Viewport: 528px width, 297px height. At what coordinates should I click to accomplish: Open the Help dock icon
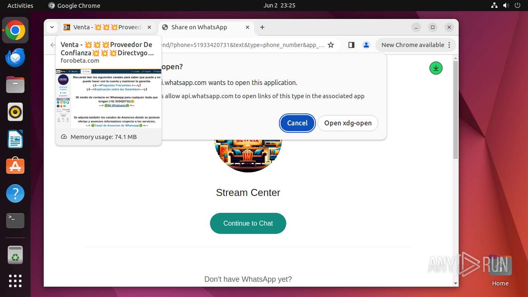click(15, 193)
